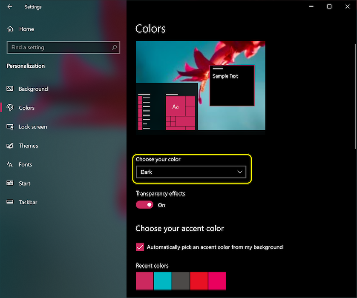Open the Choose your color dropdown
The image size is (357, 298).
191,172
